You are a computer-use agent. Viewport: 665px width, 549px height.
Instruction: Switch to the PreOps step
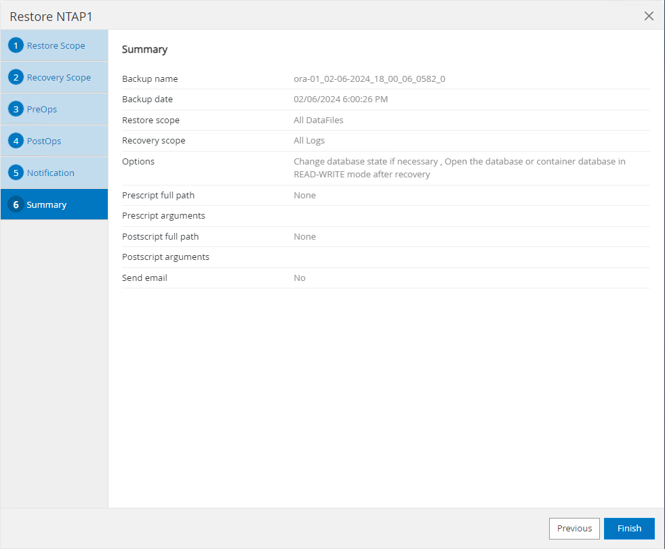[x=41, y=110]
